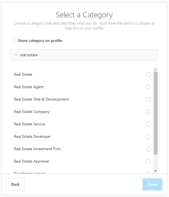Click the Real Estate Investment Firm label
Screen dimensions: 169x197
point(37,149)
